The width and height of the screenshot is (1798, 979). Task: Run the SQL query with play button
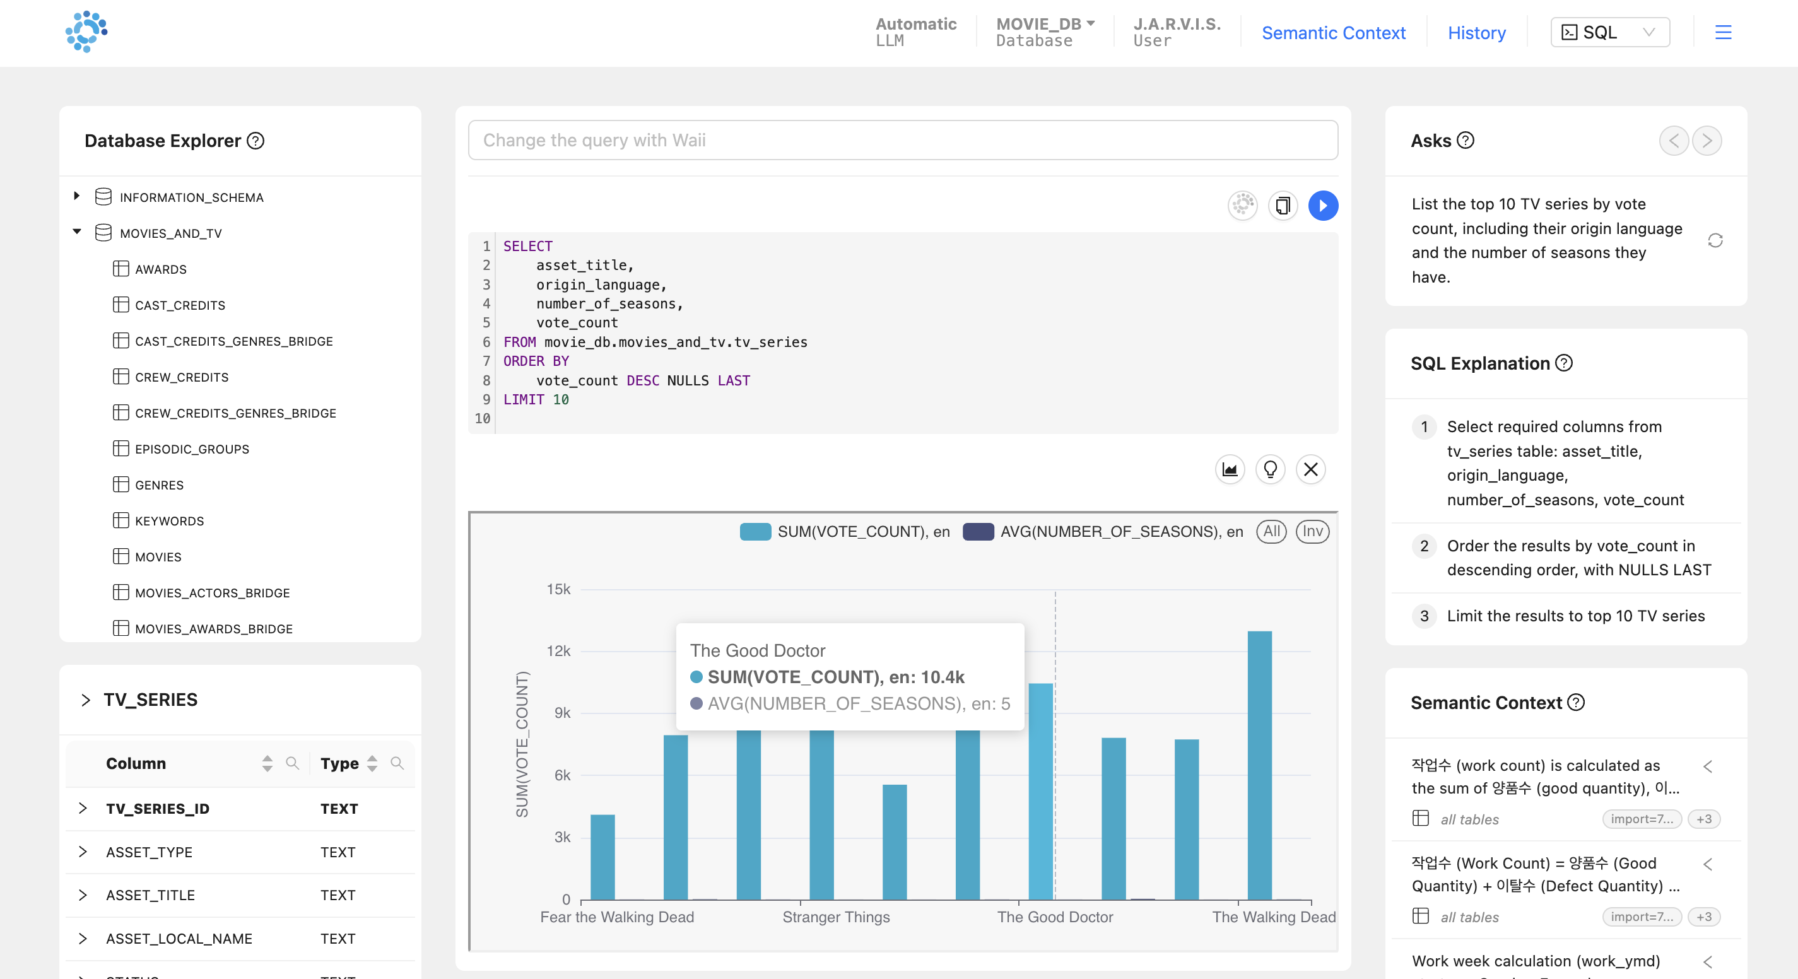click(1323, 206)
